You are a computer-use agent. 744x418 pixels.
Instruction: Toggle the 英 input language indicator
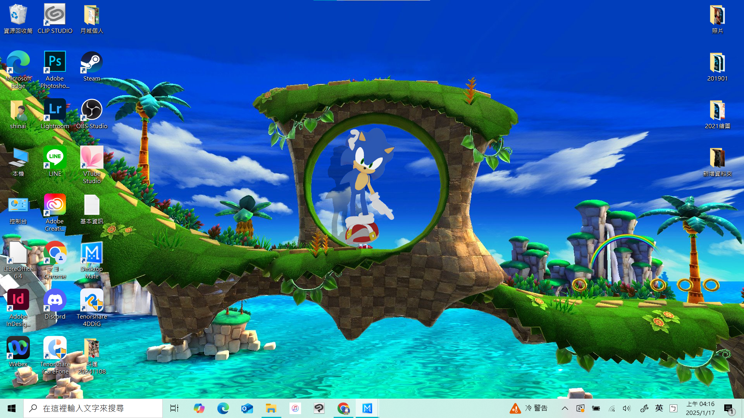(659, 408)
